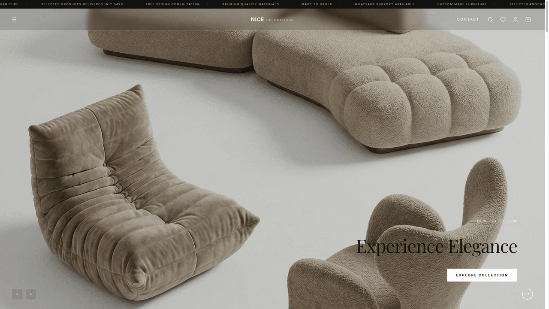Select Made To Order banner text
This screenshot has height=309, width=549.
tap(317, 4)
